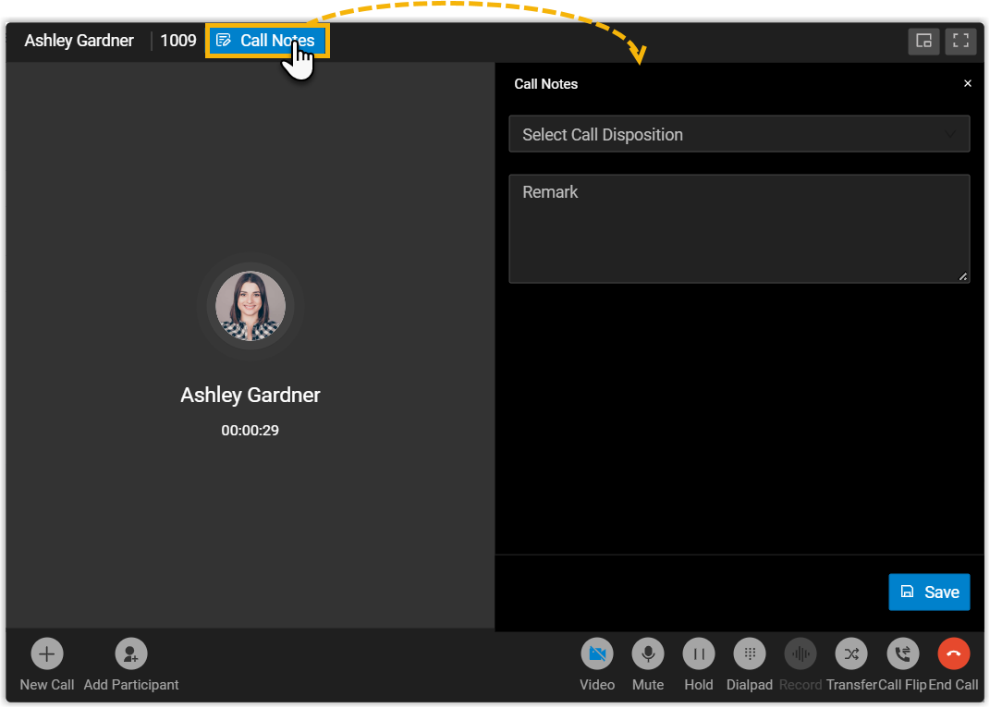Save the call notes

pyautogui.click(x=929, y=592)
